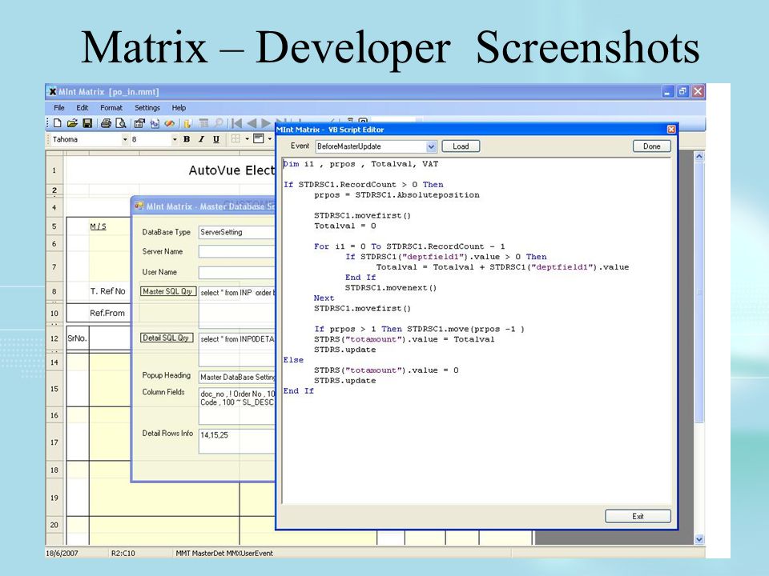Go to first record navigation arrow
This screenshot has width=769, height=576.
point(237,123)
